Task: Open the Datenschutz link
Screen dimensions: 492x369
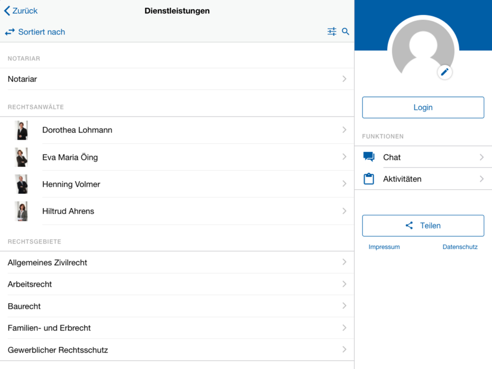Action: [460, 247]
